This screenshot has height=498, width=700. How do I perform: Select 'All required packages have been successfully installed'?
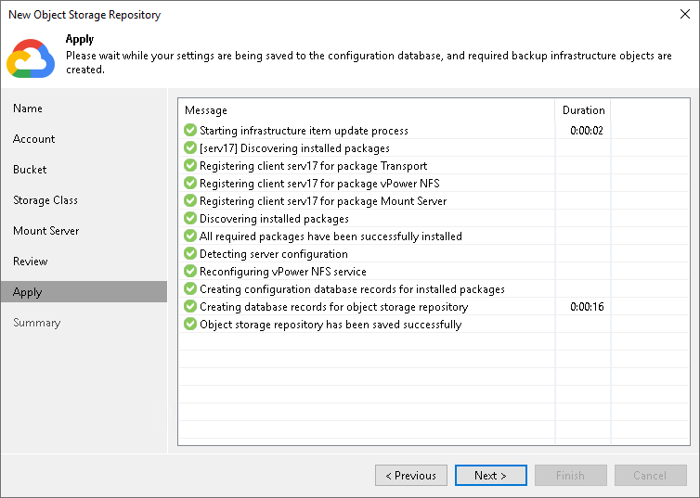pyautogui.click(x=331, y=236)
